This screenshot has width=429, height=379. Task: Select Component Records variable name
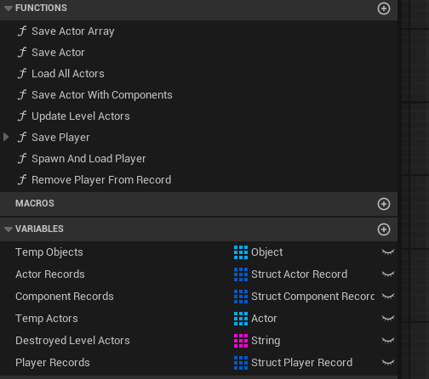click(x=65, y=297)
